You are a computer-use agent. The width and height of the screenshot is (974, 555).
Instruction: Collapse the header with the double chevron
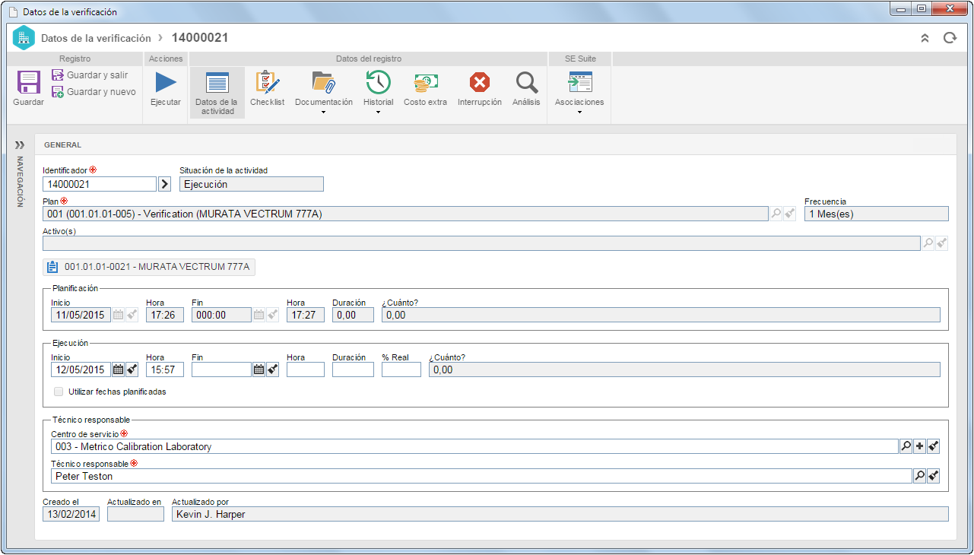tap(925, 37)
